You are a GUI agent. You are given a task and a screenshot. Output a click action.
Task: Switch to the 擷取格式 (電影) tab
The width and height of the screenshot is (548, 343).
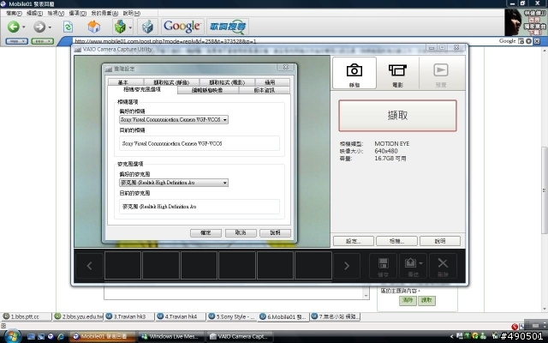tap(227, 82)
